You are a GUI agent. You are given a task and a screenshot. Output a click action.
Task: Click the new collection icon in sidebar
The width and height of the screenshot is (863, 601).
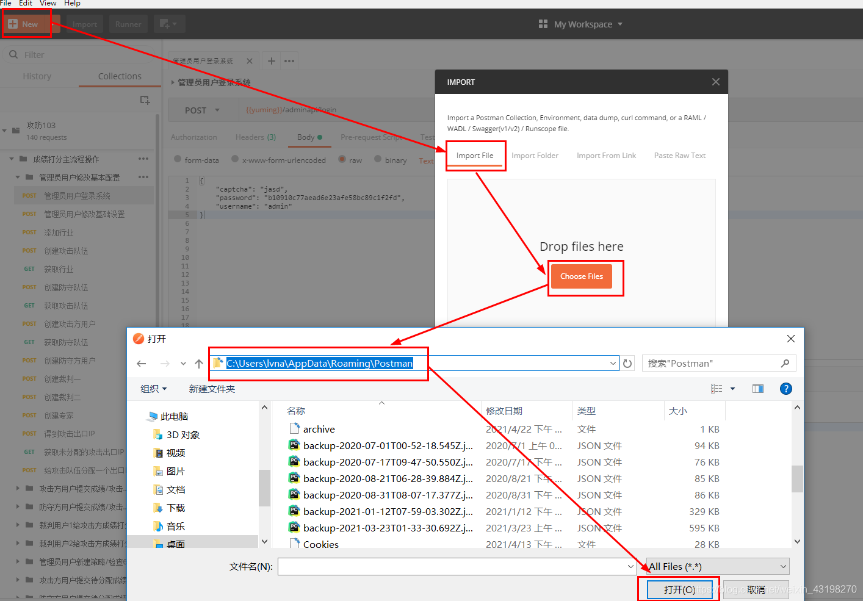(145, 100)
